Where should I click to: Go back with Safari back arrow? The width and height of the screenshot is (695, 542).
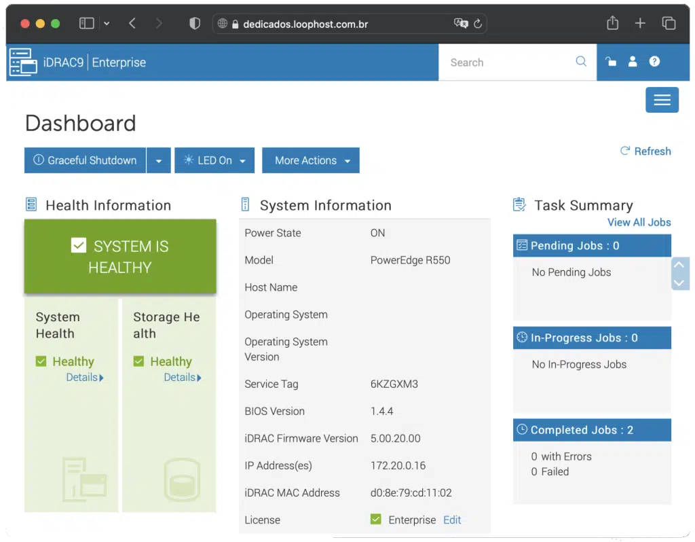coord(132,23)
